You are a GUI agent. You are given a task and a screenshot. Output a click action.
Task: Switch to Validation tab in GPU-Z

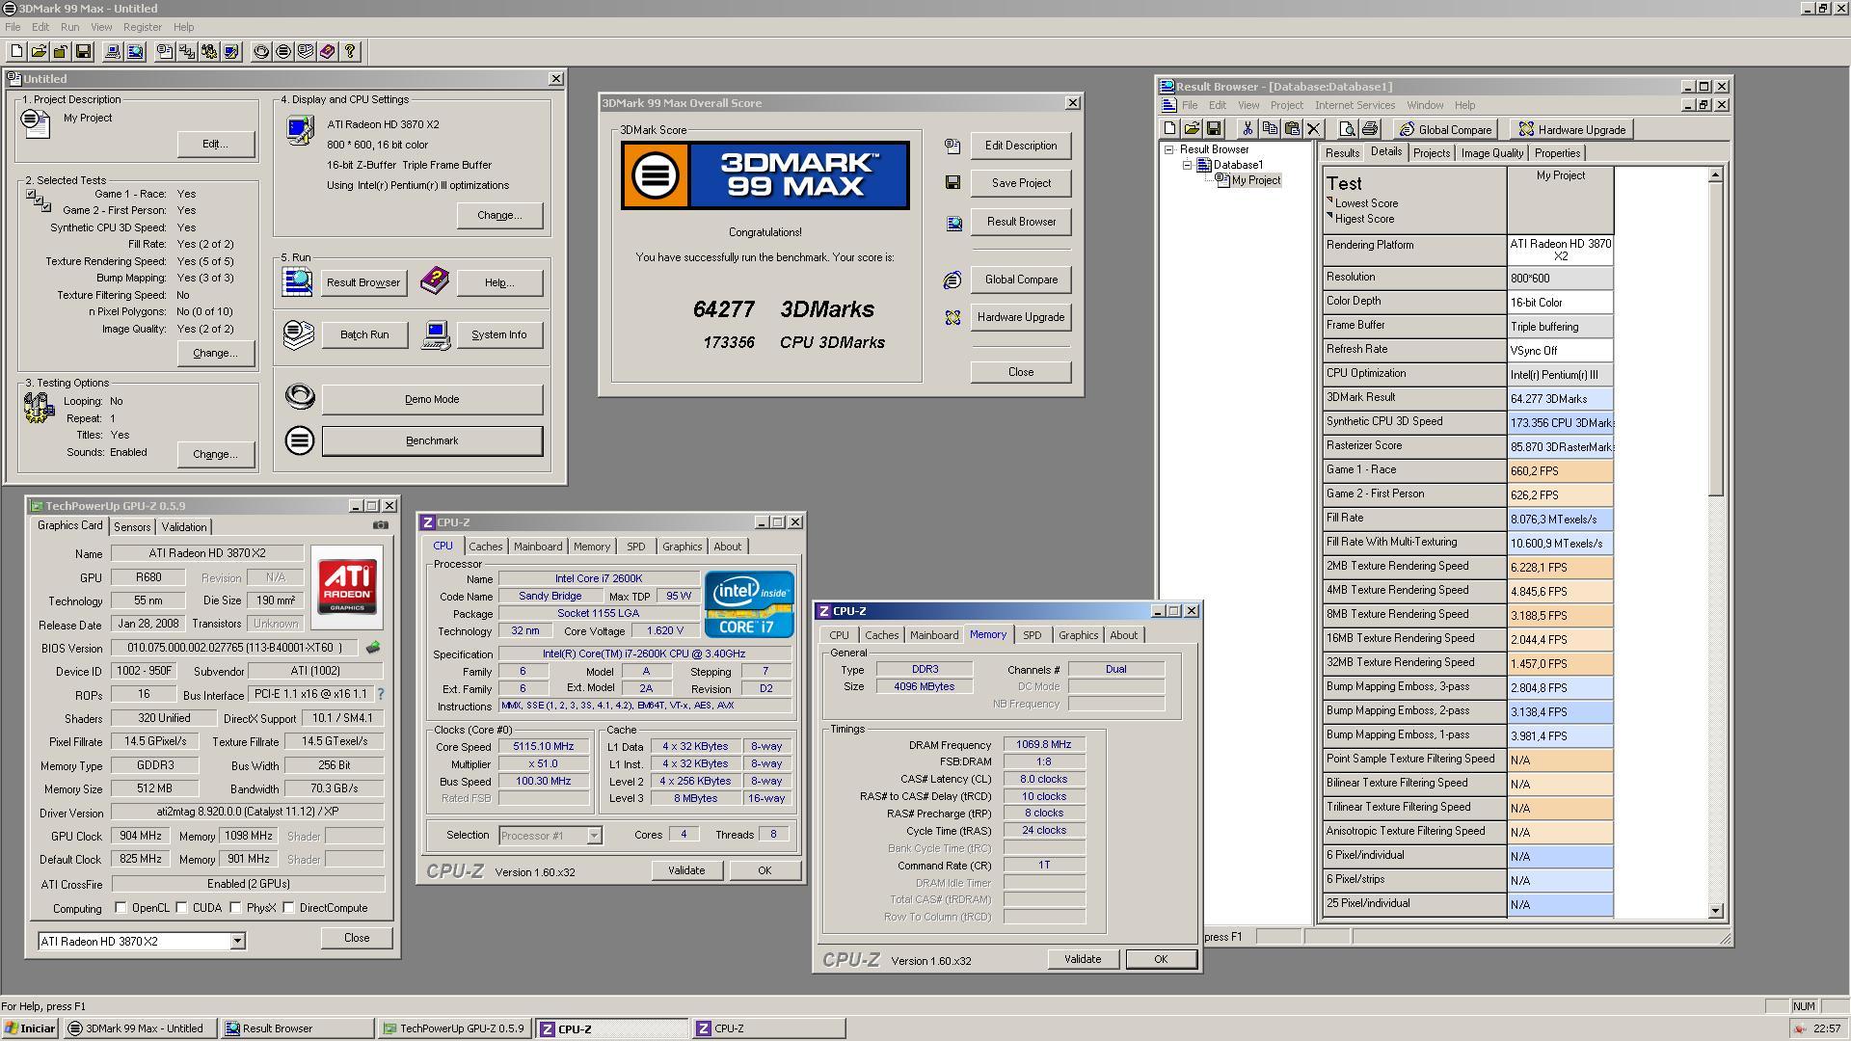coord(183,527)
